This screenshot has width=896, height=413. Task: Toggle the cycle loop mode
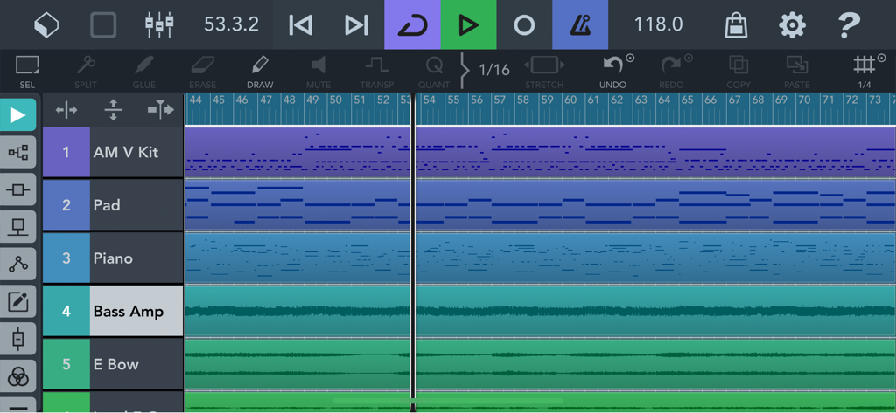point(412,24)
